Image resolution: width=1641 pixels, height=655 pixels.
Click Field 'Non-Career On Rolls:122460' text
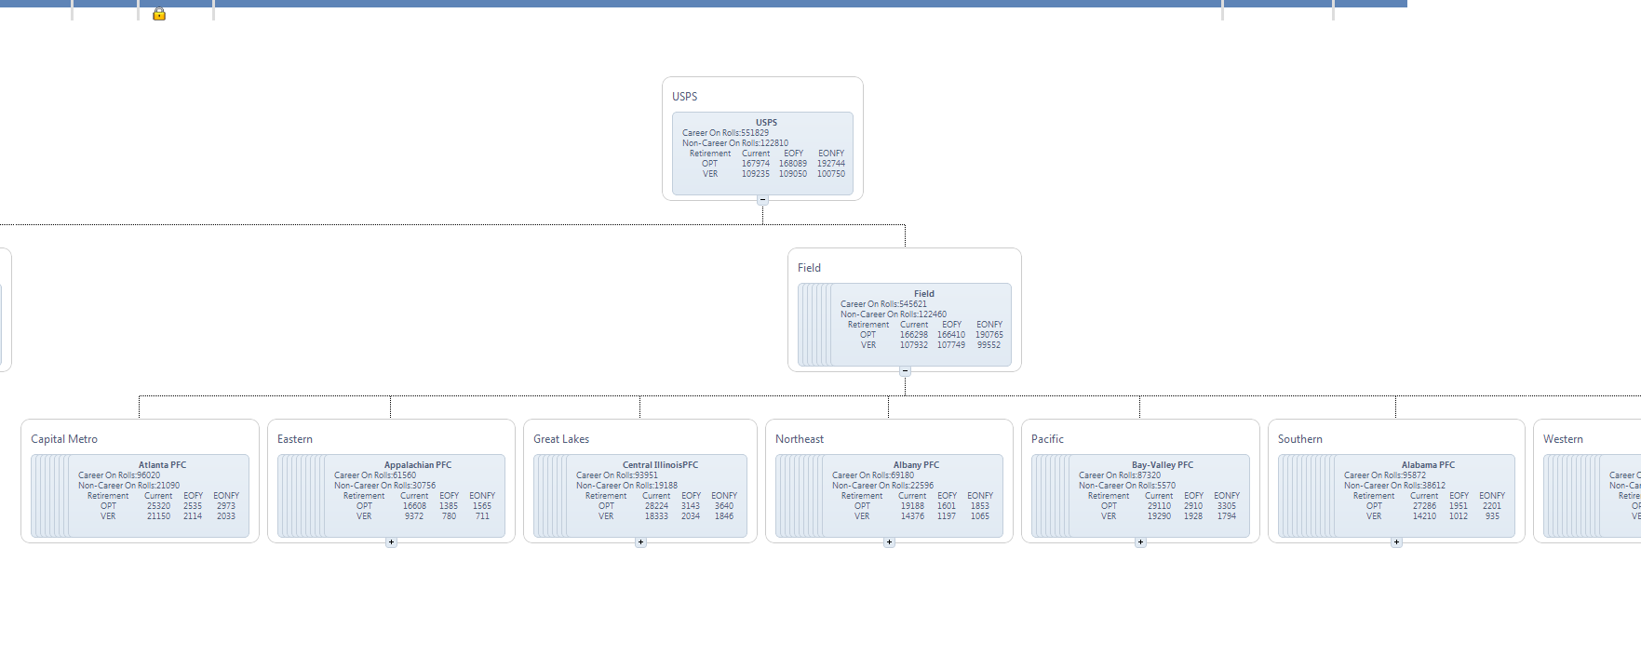click(x=894, y=314)
